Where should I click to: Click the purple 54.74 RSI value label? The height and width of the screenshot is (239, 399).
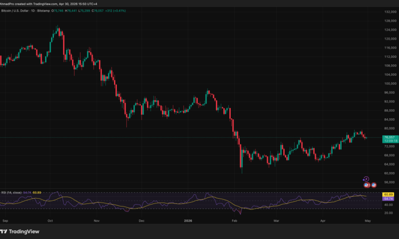click(388, 199)
